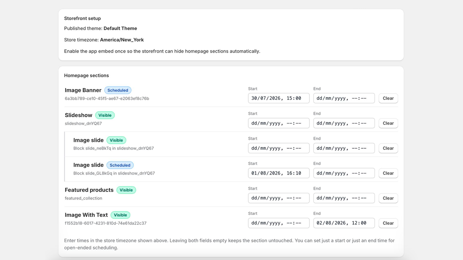Click the featured_collection identifier text
Image resolution: width=463 pixels, height=260 pixels.
pyautogui.click(x=83, y=198)
